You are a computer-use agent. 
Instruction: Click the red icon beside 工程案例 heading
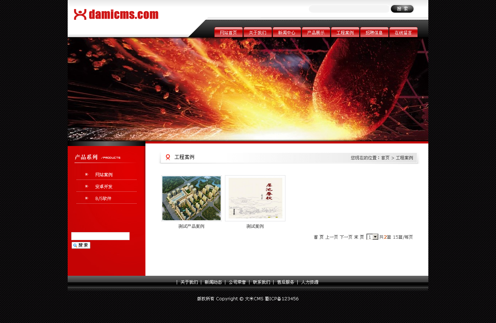coord(168,157)
